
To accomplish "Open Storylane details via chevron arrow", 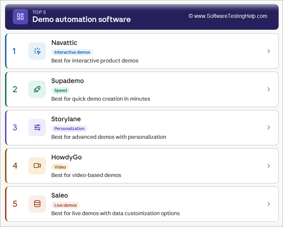I will click(268, 127).
